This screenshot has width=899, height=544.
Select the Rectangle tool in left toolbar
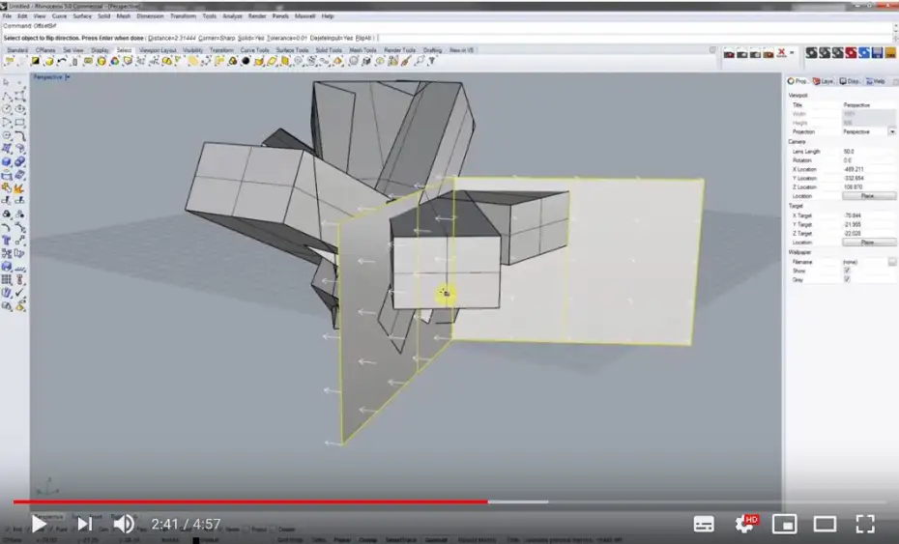click(20, 122)
